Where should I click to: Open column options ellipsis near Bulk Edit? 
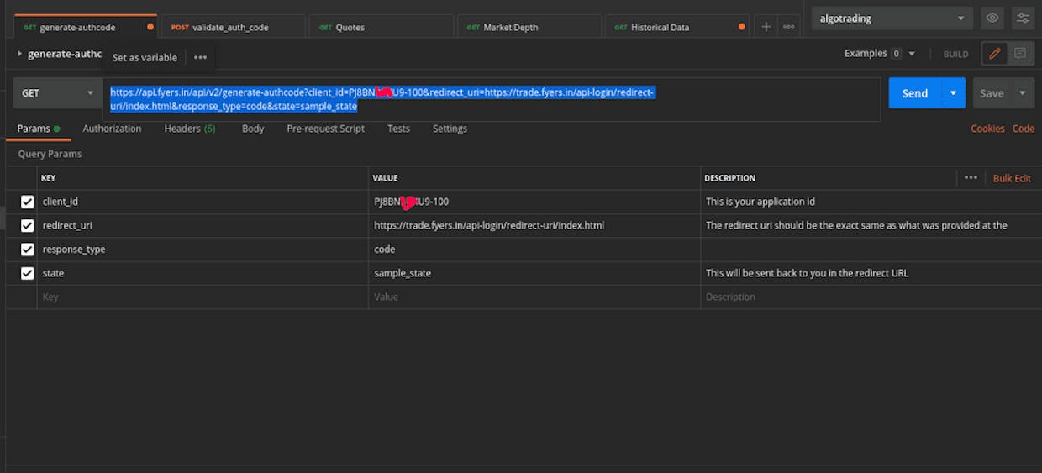[x=971, y=178]
